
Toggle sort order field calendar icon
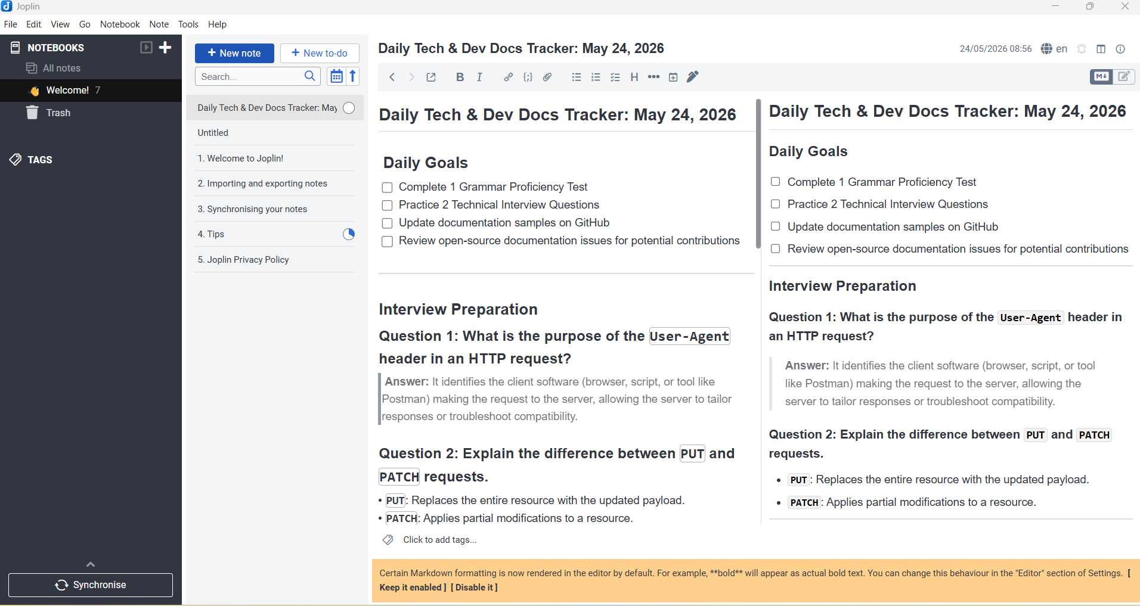336,76
